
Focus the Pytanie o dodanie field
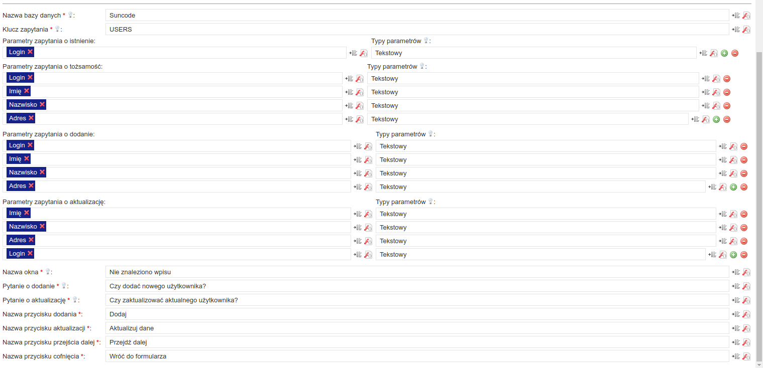(417, 286)
